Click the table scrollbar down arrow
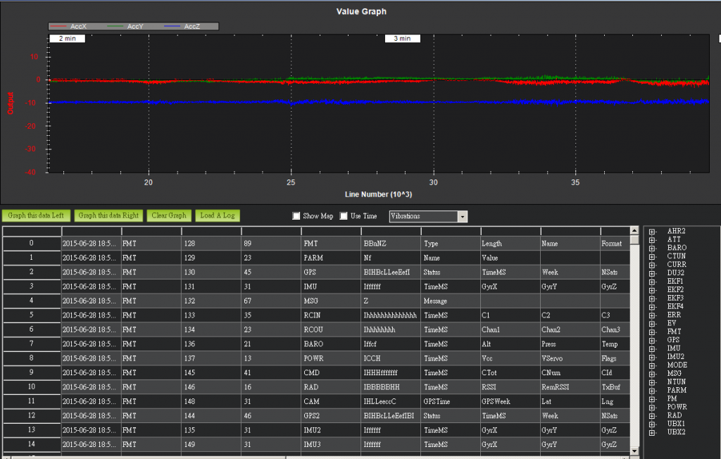Viewport: 721px width, 459px height. pyautogui.click(x=634, y=451)
